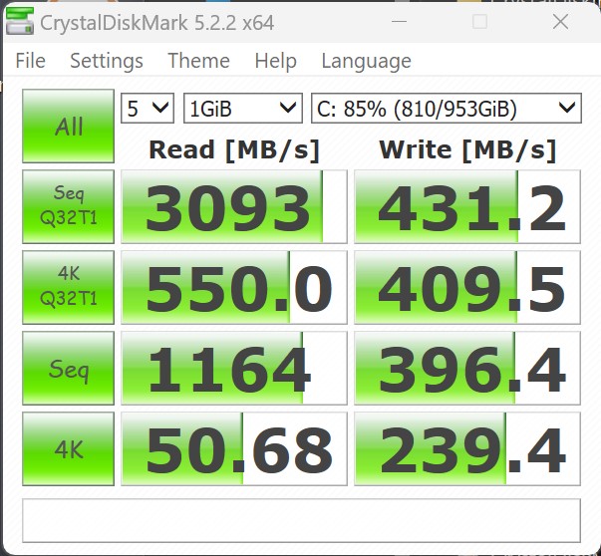This screenshot has height=556, width=601.
Task: Click the 3093 Seq Q32T1 read result
Action: pos(234,207)
